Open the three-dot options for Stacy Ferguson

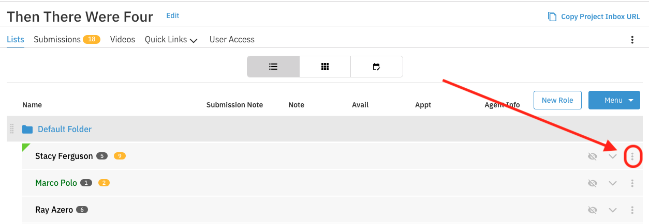tap(632, 156)
